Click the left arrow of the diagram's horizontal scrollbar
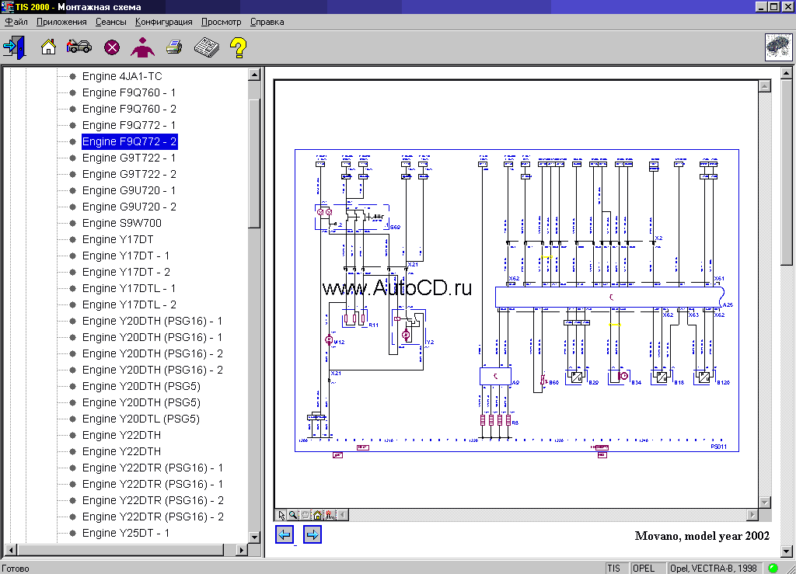The image size is (796, 574). point(343,515)
